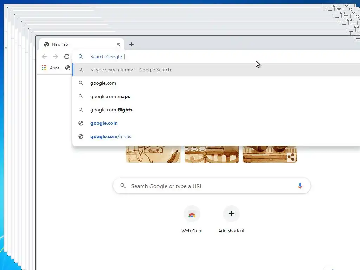Image resolution: width=360 pixels, height=270 pixels.
Task: Click the globe icon beside blue google.com
Action: (81, 123)
